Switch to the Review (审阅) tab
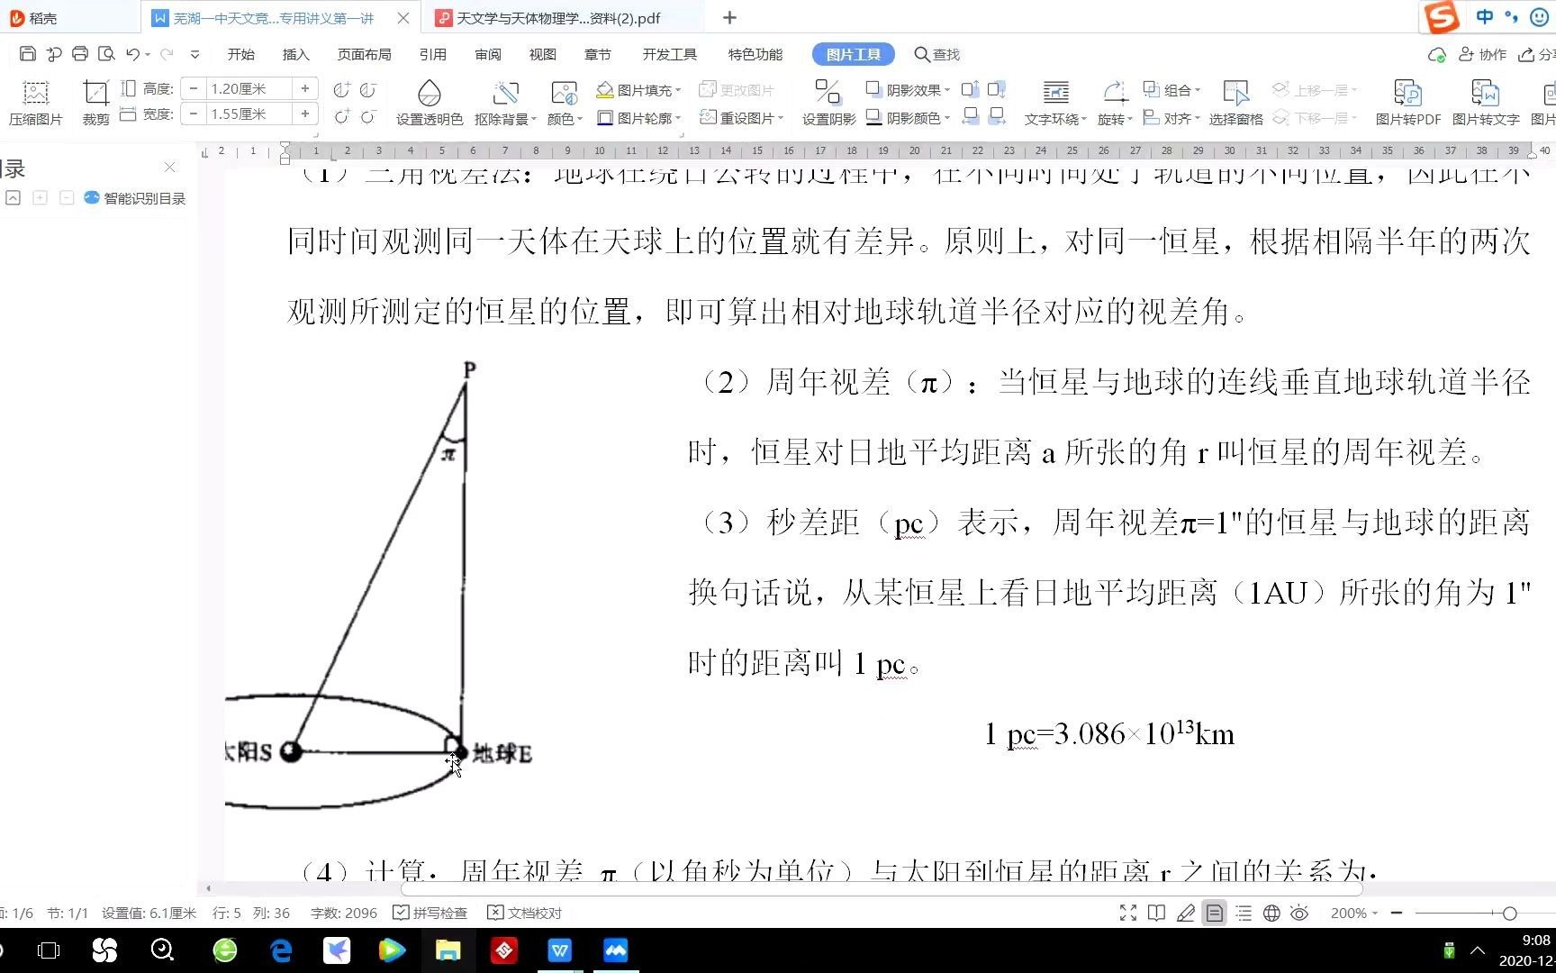Screen dimensions: 1556x973 (488, 54)
